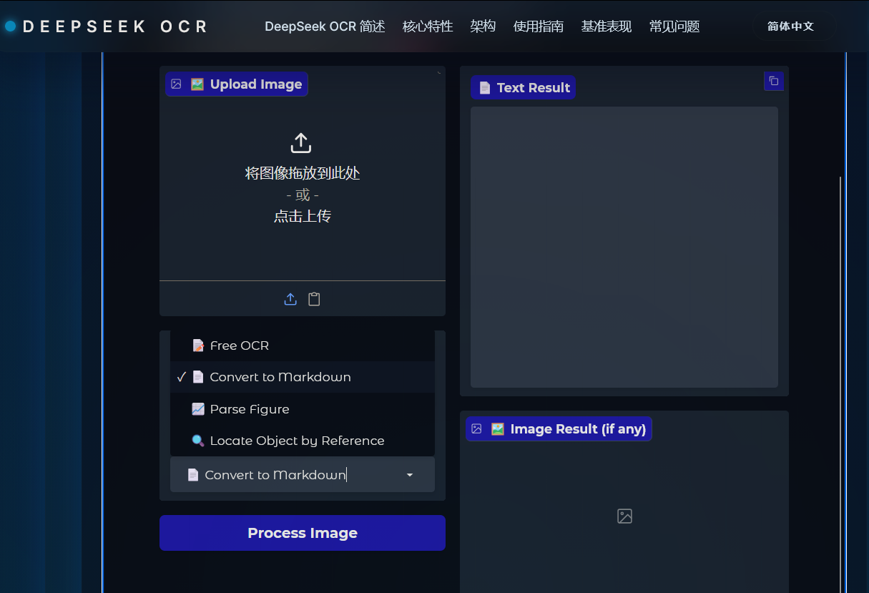Click the upload arrow icon in the drop area

301,143
